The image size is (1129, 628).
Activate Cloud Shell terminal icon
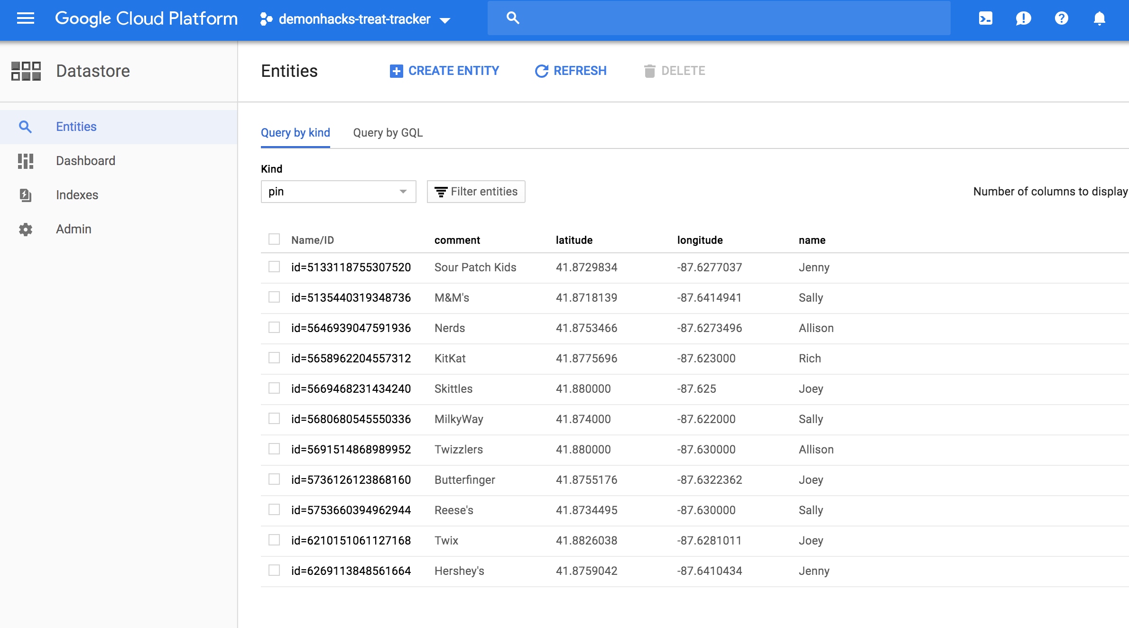(985, 18)
